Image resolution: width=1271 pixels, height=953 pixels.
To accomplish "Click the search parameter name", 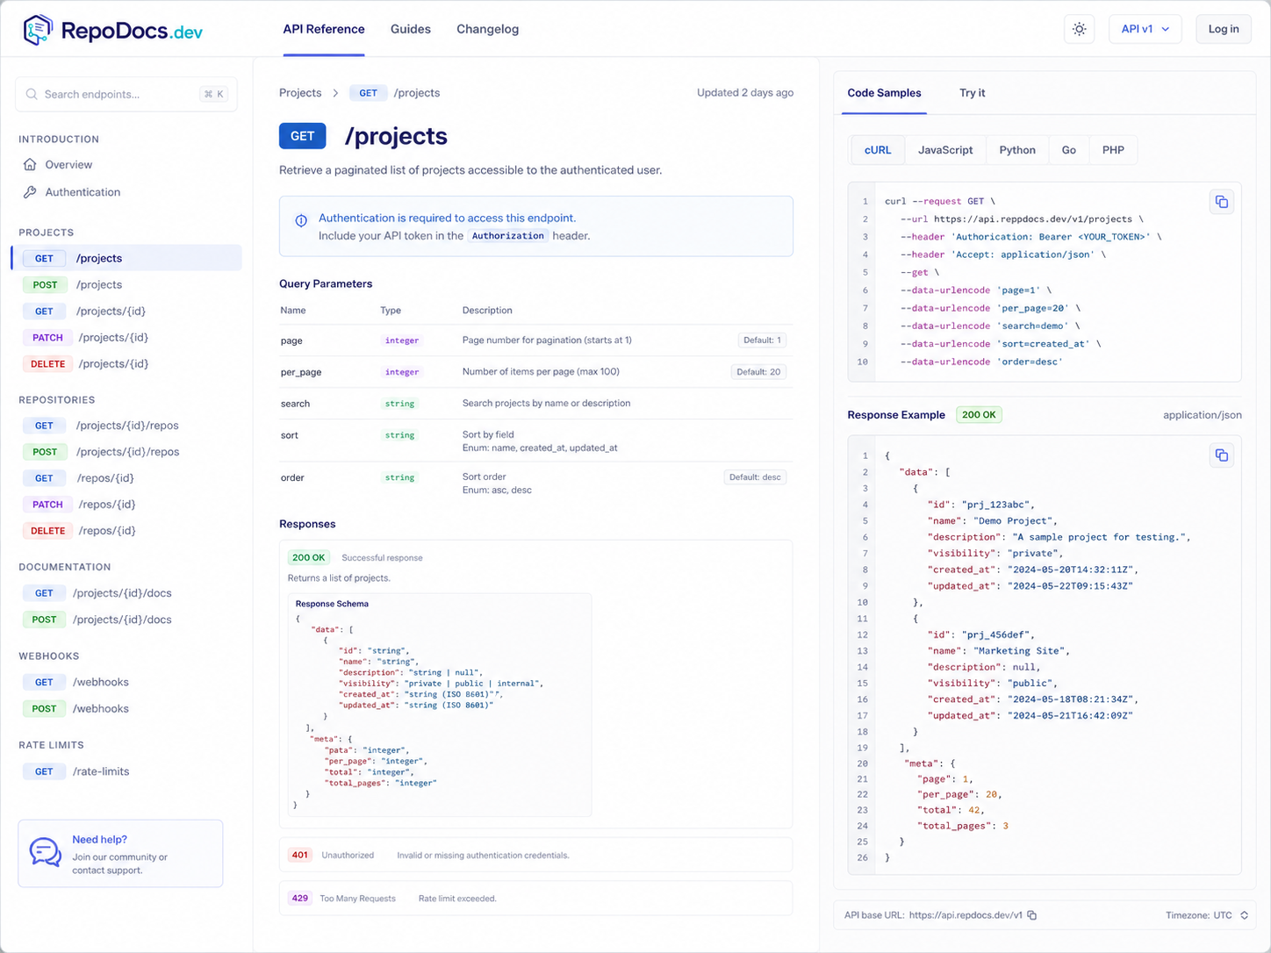I will click(x=295, y=404).
